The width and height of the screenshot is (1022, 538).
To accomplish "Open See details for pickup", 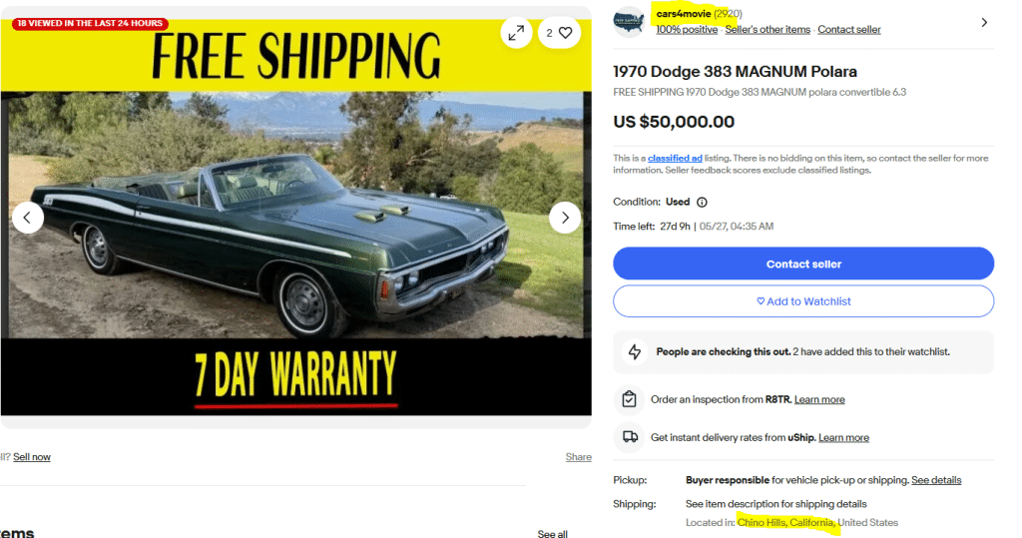I will [x=936, y=480].
